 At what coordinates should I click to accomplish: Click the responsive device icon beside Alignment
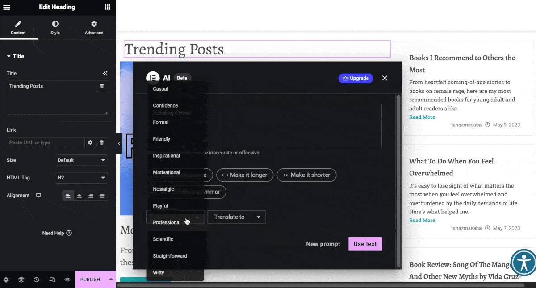click(x=38, y=196)
